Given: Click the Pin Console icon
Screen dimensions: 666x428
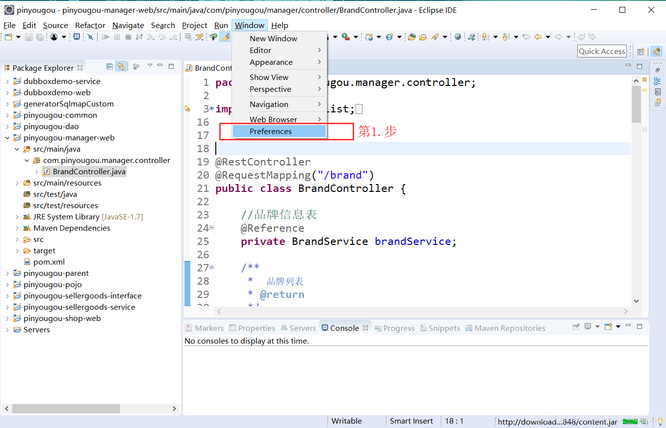Looking at the screenshot, I should [x=576, y=327].
